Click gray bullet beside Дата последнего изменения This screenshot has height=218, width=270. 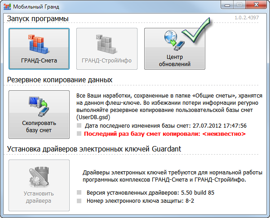click(x=79, y=126)
